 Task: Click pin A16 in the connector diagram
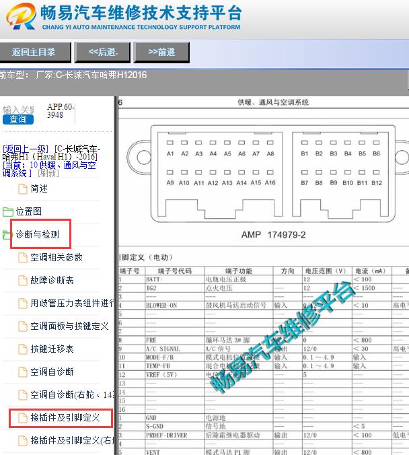click(270, 172)
